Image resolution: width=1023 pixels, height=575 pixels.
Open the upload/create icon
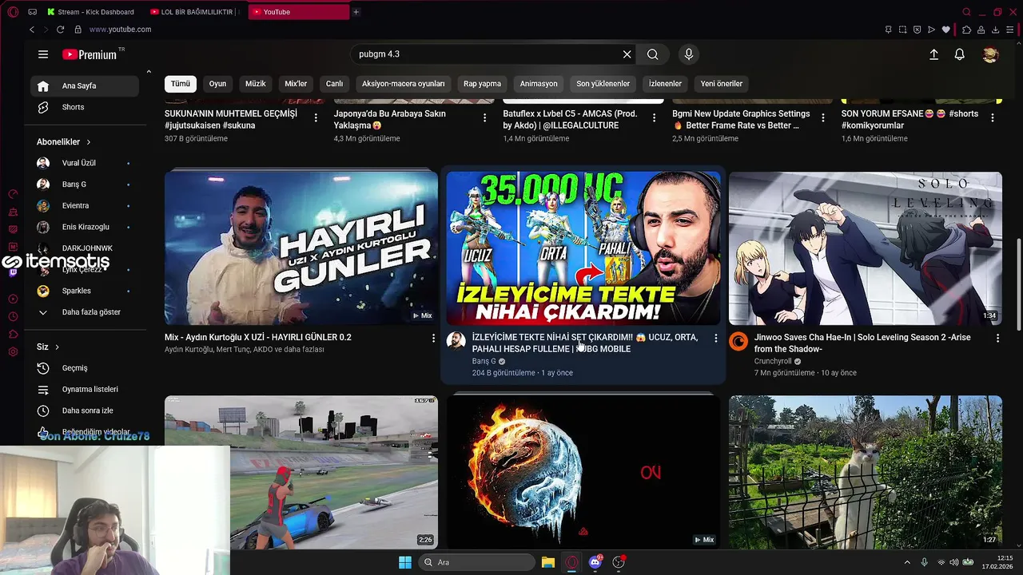coord(933,54)
